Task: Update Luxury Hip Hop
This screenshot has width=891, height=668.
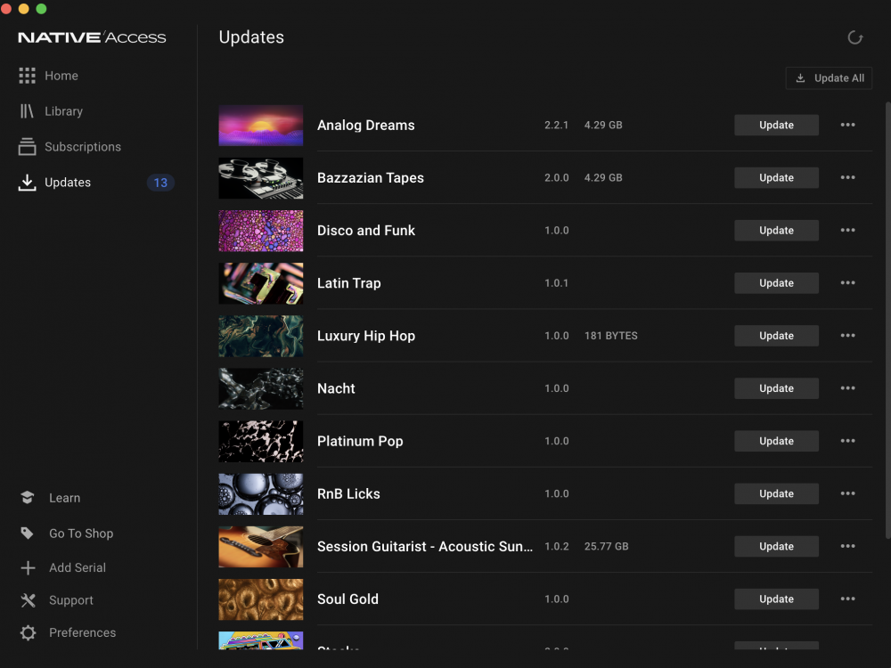Action: (x=776, y=336)
